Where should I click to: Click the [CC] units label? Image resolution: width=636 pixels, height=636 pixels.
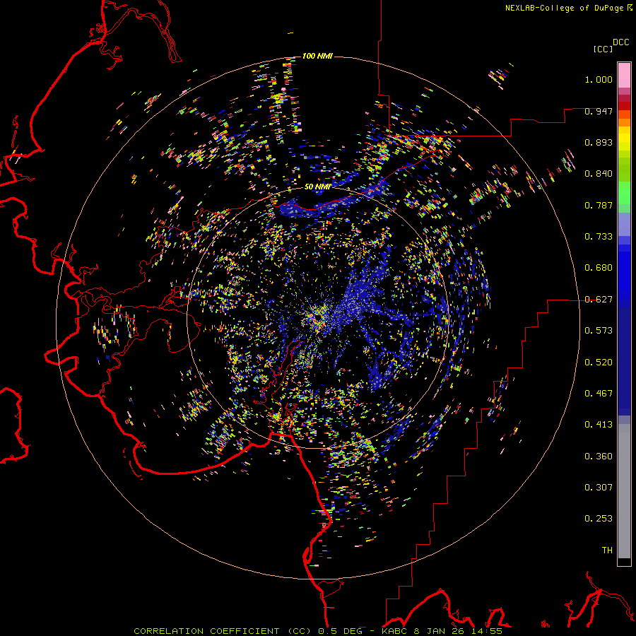[603, 49]
